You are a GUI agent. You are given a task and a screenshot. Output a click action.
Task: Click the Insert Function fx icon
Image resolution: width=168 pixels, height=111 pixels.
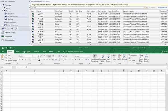point(27,67)
